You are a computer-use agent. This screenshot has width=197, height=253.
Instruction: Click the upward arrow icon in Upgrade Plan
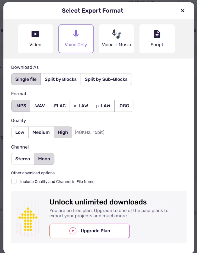coord(73,231)
